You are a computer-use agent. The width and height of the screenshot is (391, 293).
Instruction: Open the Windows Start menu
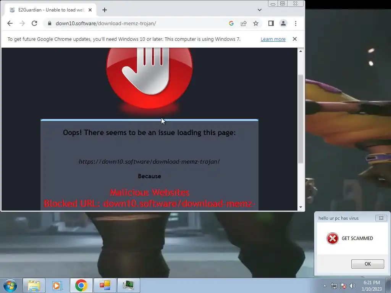click(10, 285)
